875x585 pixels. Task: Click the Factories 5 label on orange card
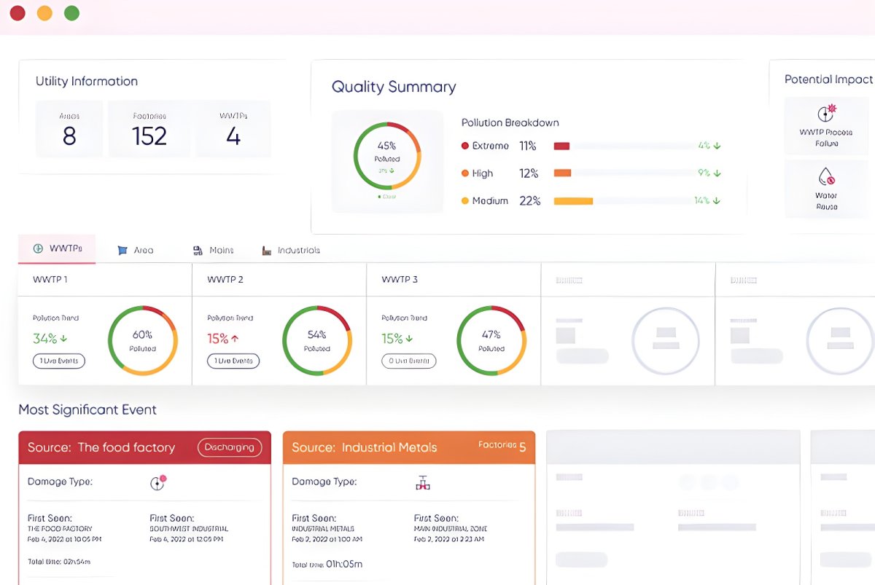[x=502, y=445]
